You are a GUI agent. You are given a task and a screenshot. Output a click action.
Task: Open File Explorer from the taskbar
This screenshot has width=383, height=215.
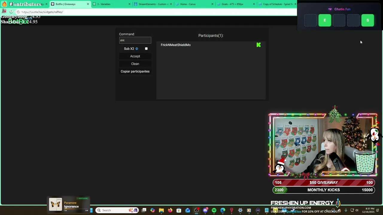[x=161, y=210]
